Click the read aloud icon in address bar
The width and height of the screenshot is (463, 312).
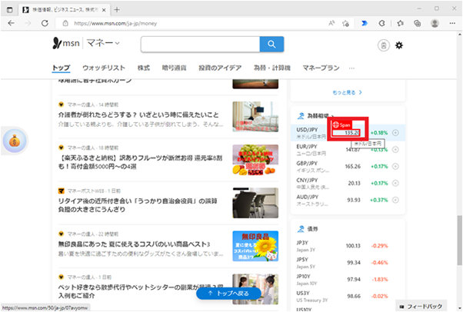[x=331, y=23]
